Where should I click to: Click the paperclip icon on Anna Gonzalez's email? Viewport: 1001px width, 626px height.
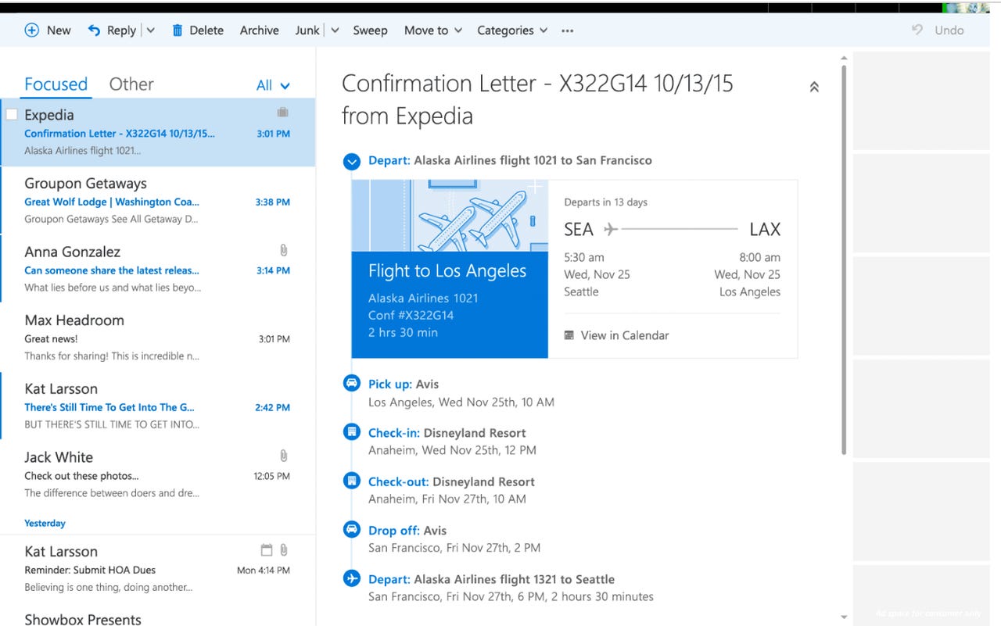(283, 250)
